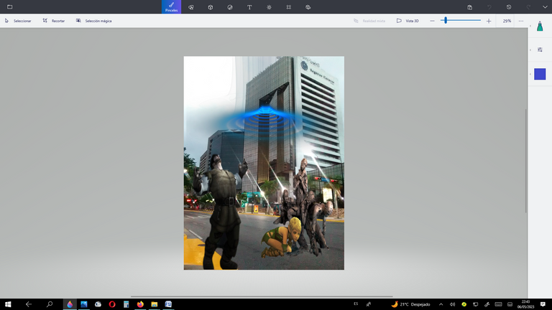Toggle Vista 3D view

[408, 21]
